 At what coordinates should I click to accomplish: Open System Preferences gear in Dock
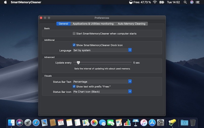click(160, 123)
